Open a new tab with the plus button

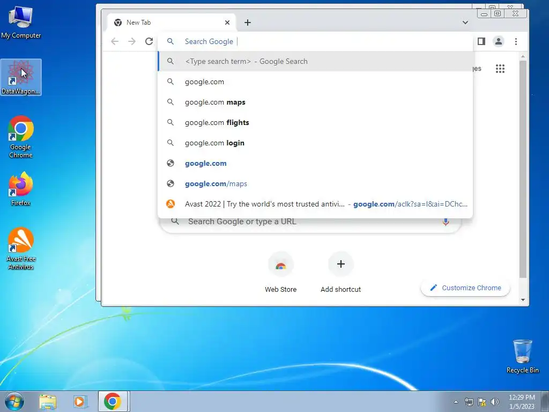tap(248, 23)
